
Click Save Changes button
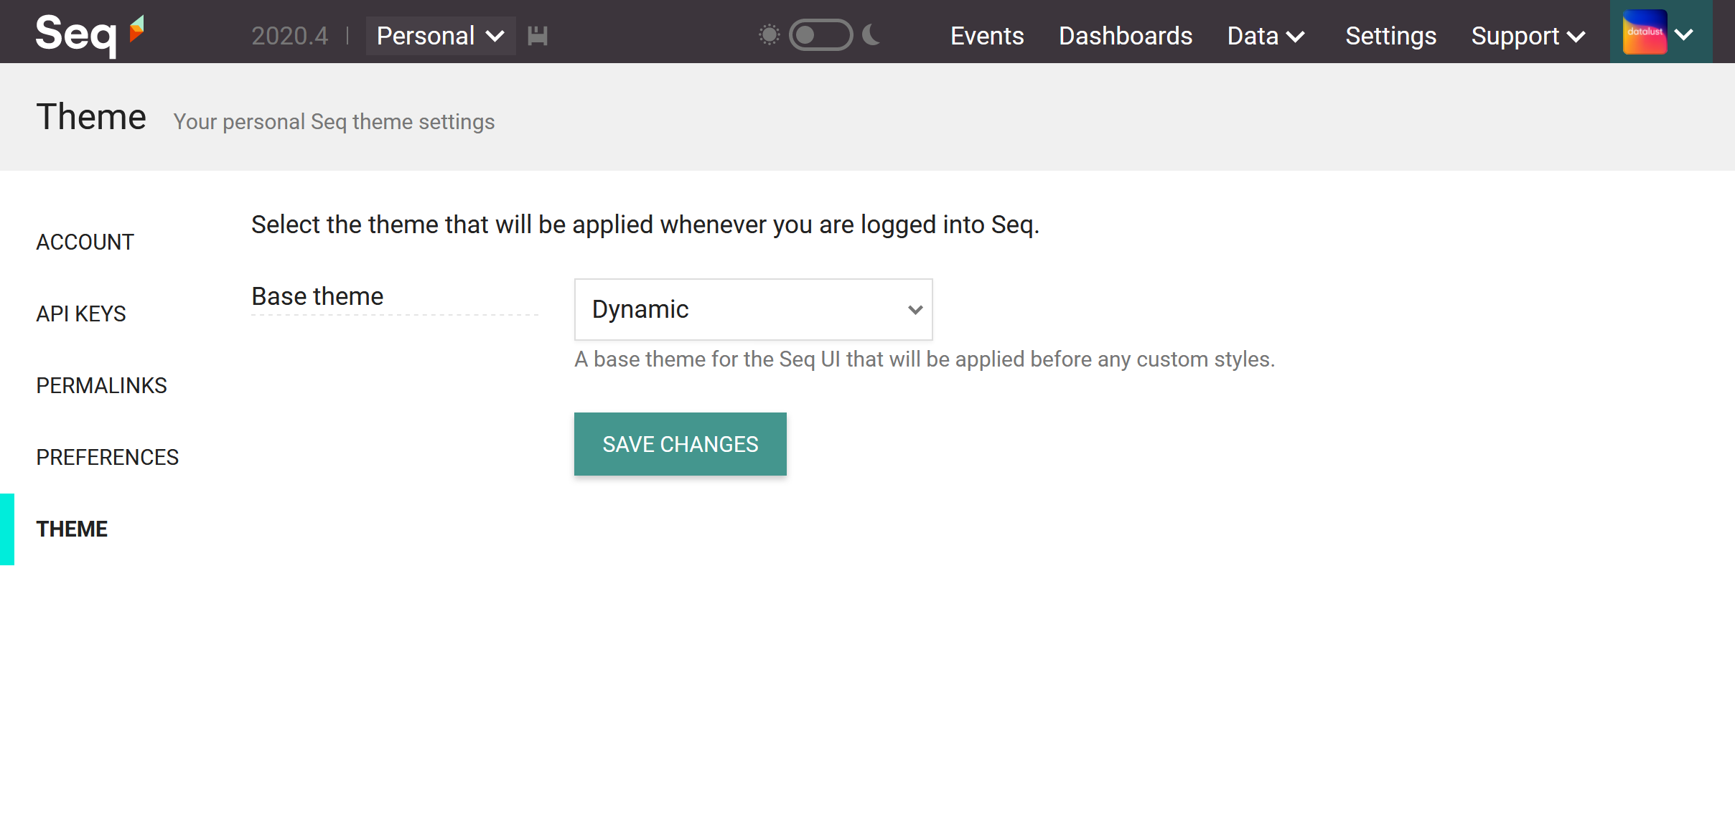(x=679, y=444)
